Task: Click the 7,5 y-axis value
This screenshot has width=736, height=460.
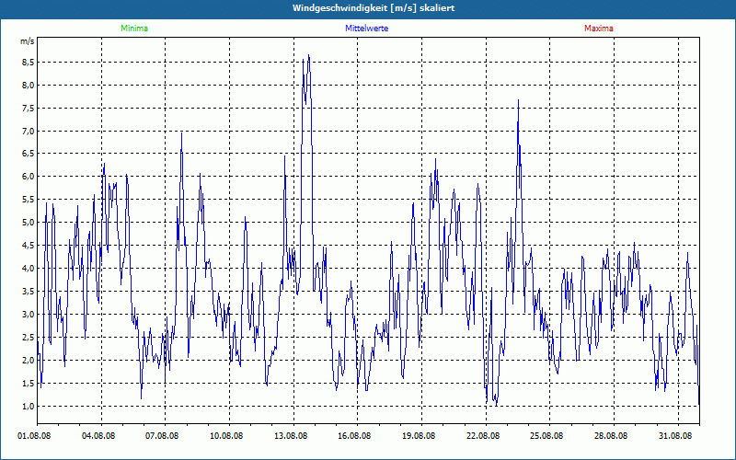Action: point(29,109)
